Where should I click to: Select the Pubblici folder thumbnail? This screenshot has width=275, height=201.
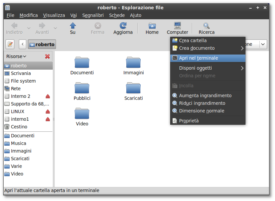pyautogui.click(x=82, y=88)
